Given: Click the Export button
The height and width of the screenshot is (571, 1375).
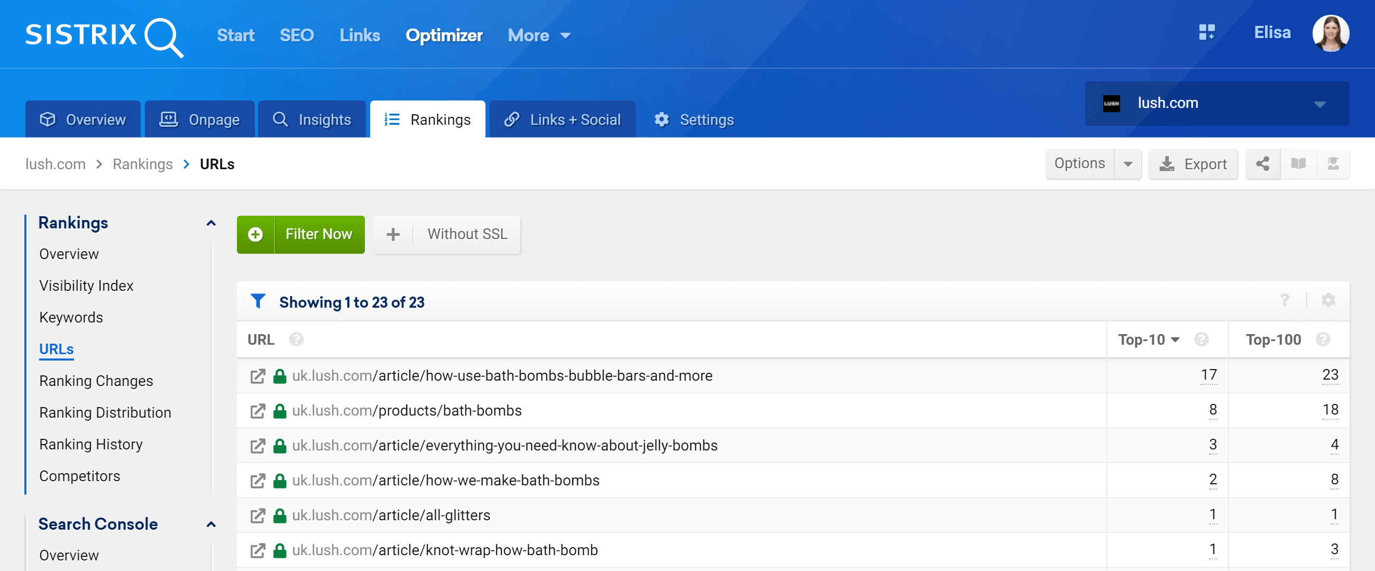Looking at the screenshot, I should click(1193, 164).
